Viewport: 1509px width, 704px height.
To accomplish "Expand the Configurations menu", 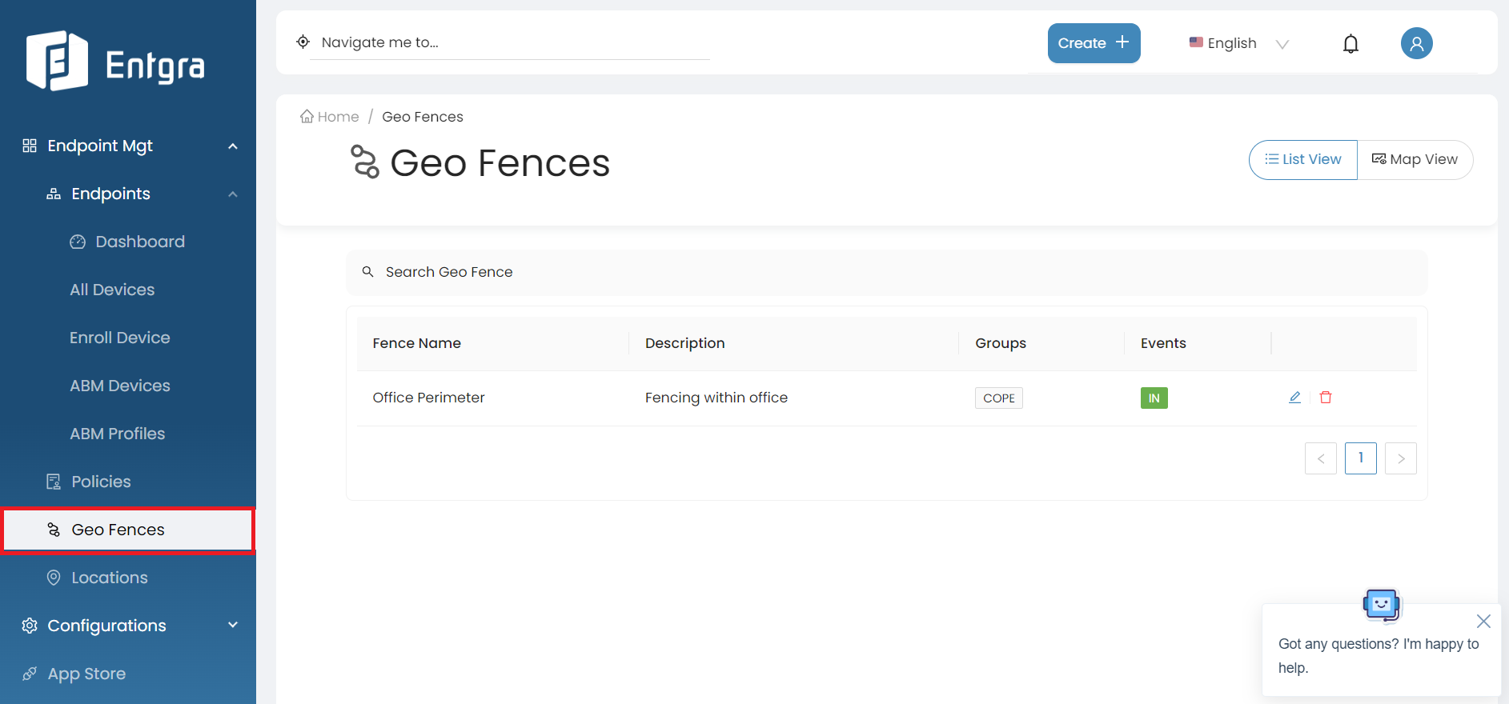I will (x=233, y=626).
